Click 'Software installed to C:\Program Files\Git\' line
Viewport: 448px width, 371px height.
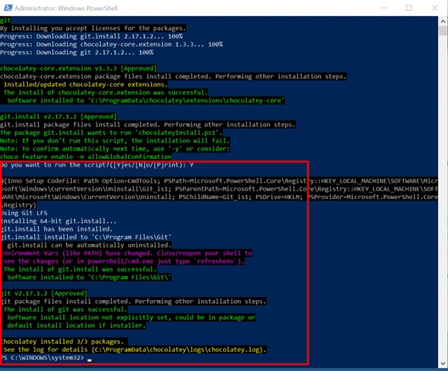89,277
